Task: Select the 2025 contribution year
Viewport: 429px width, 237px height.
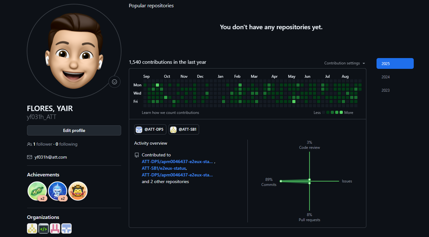Action: pyautogui.click(x=395, y=63)
